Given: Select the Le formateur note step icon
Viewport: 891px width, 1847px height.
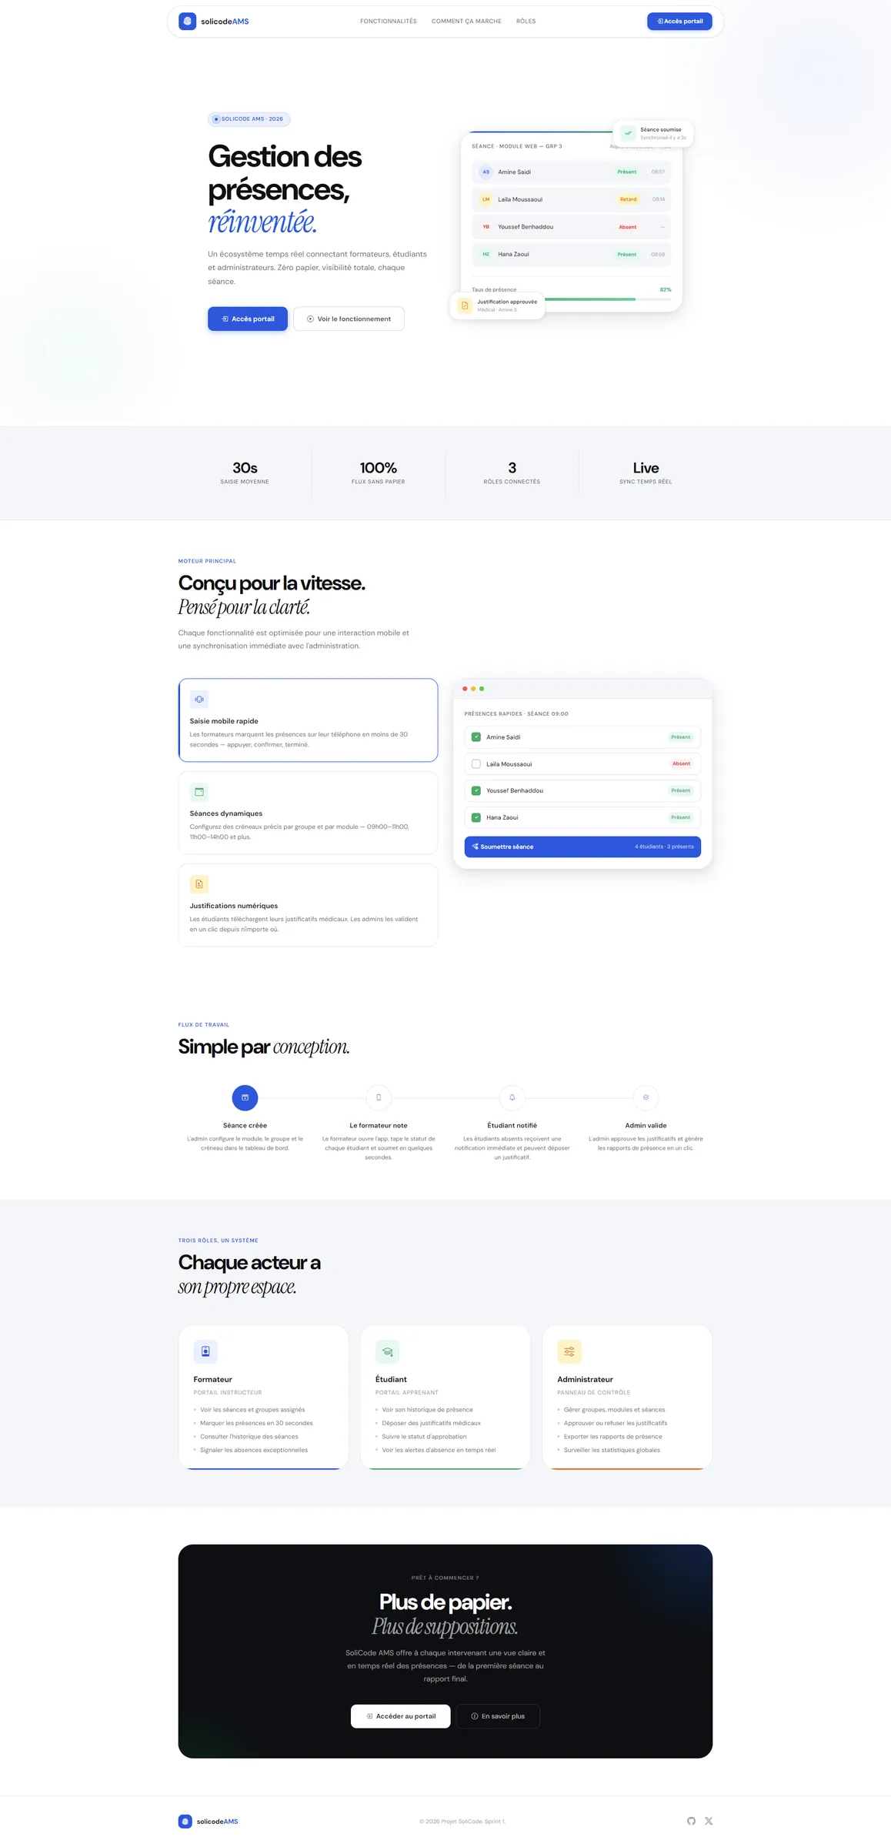Looking at the screenshot, I should (x=379, y=1097).
